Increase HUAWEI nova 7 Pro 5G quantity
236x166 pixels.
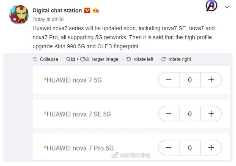coord(211,148)
